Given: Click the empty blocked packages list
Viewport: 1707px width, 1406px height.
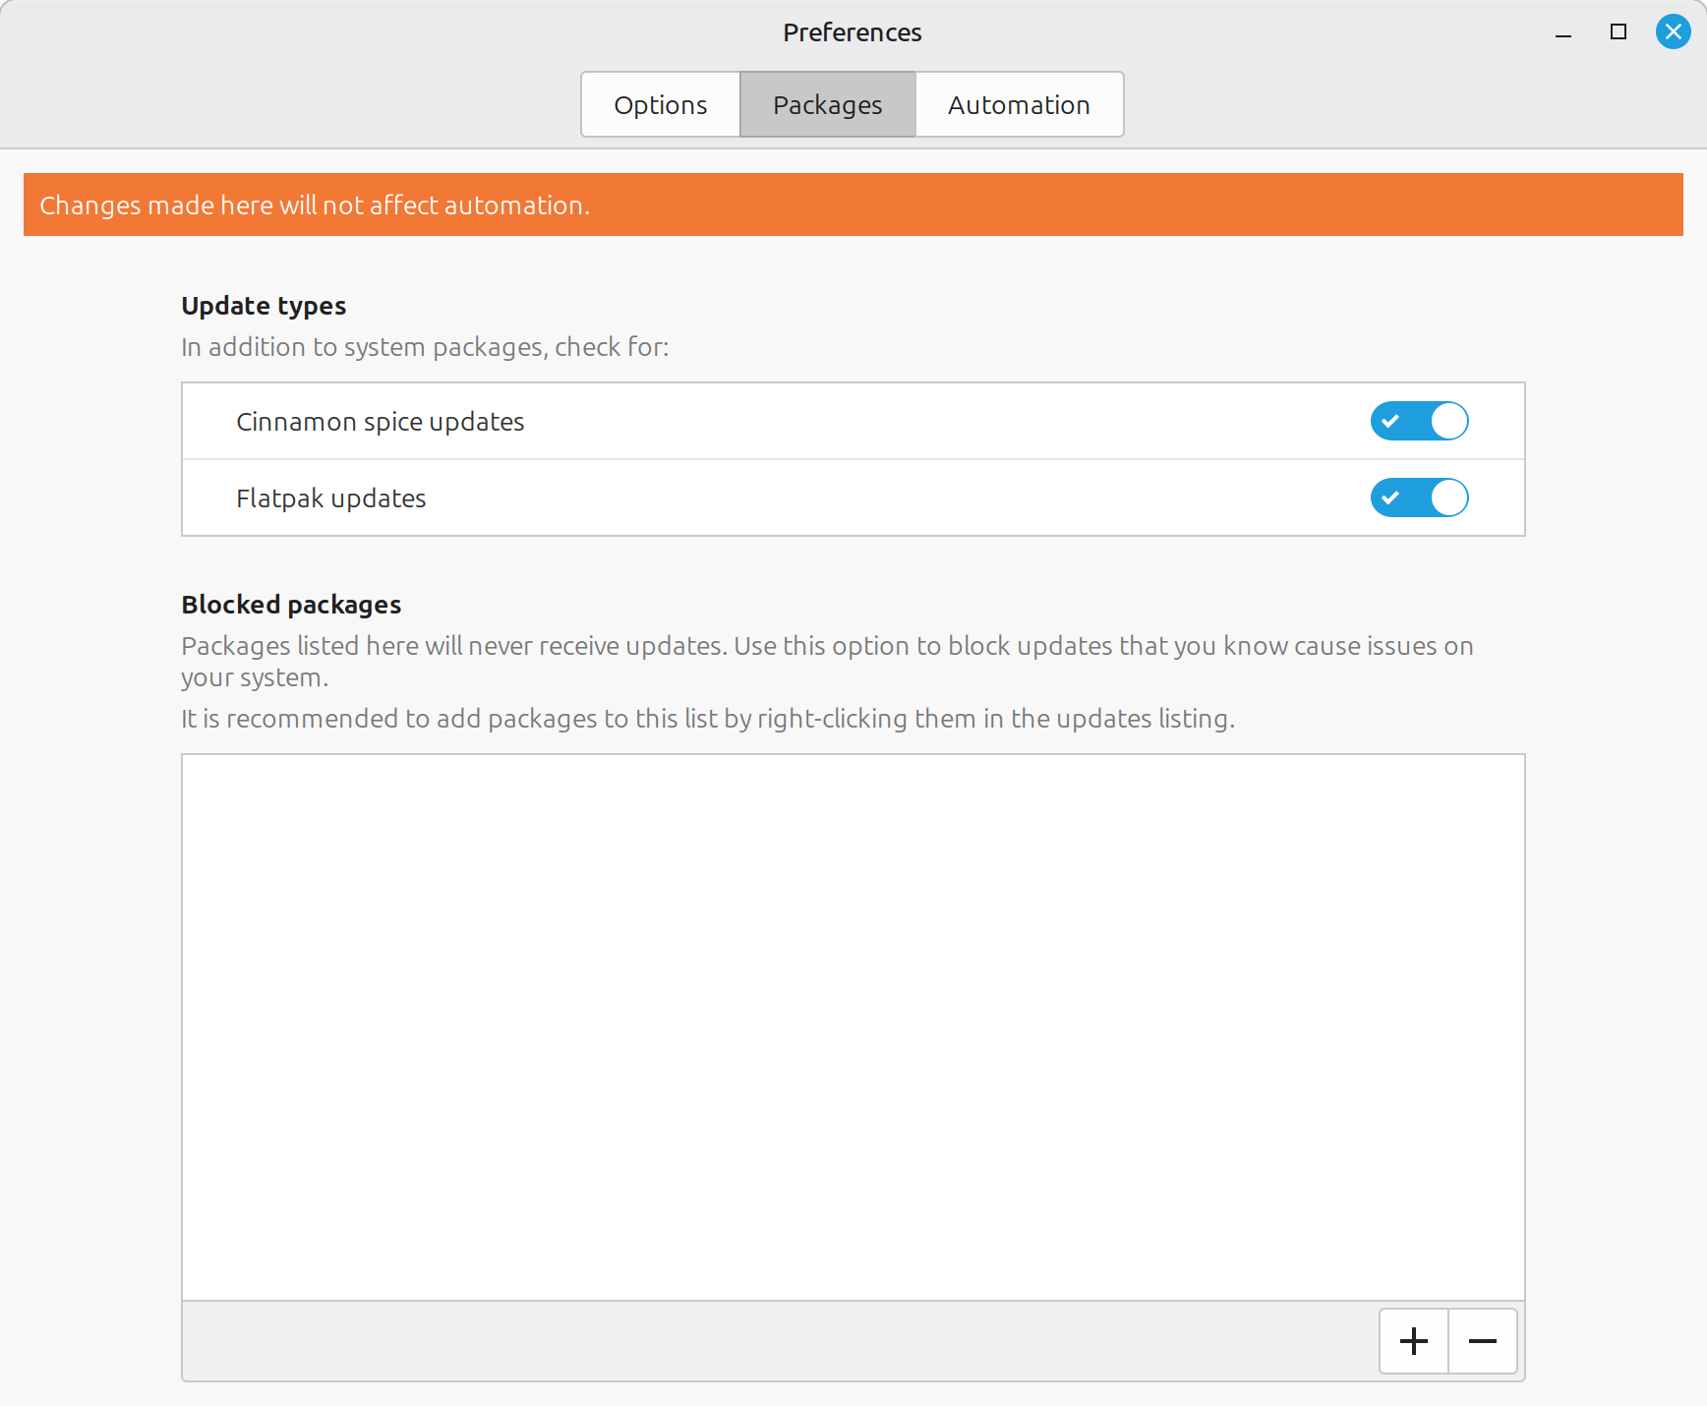Looking at the screenshot, I should click(853, 1027).
